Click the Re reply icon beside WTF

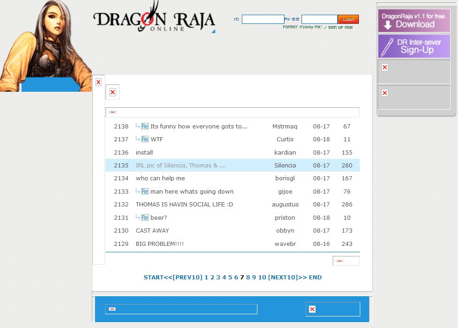145,139
